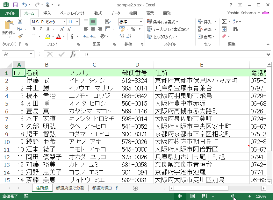Increase the indent
This screenshot has width=273, height=200.
tap(93, 36)
